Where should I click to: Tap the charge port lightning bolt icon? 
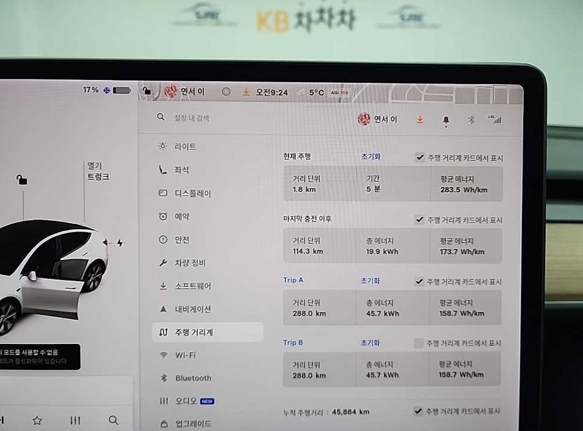tap(120, 243)
